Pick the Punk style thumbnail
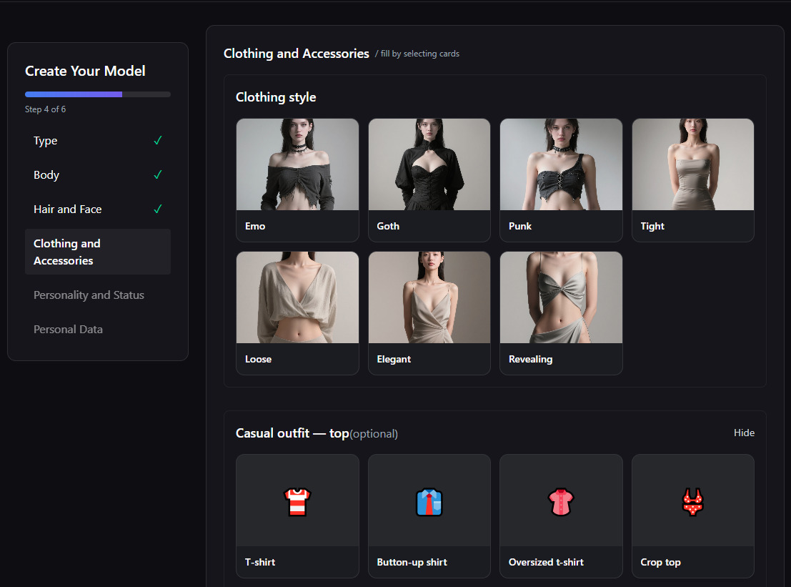Screen dimensions: 791x587 pyautogui.click(x=561, y=166)
